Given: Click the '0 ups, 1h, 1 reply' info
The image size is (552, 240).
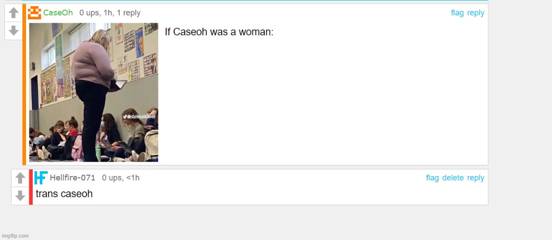Looking at the screenshot, I should click(110, 13).
